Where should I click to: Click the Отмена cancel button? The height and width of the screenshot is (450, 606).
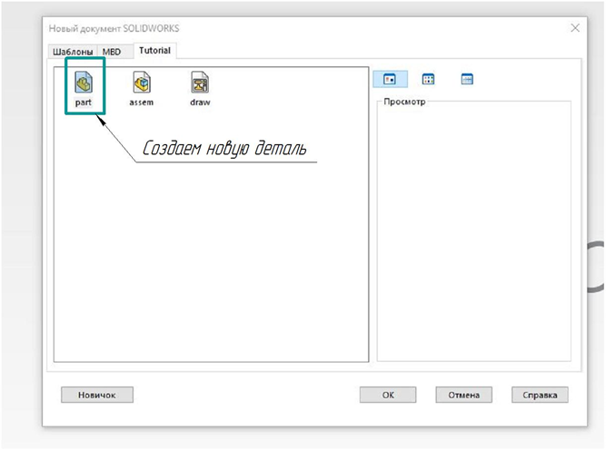[x=463, y=395]
